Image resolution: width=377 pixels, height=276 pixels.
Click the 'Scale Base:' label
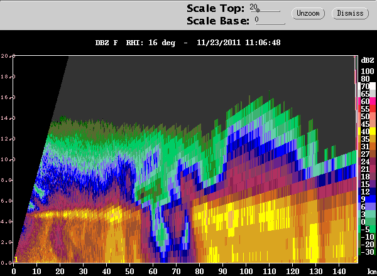(x=218, y=21)
